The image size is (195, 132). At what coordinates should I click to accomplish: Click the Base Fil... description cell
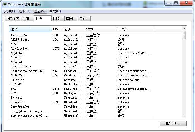[x=73, y=89]
